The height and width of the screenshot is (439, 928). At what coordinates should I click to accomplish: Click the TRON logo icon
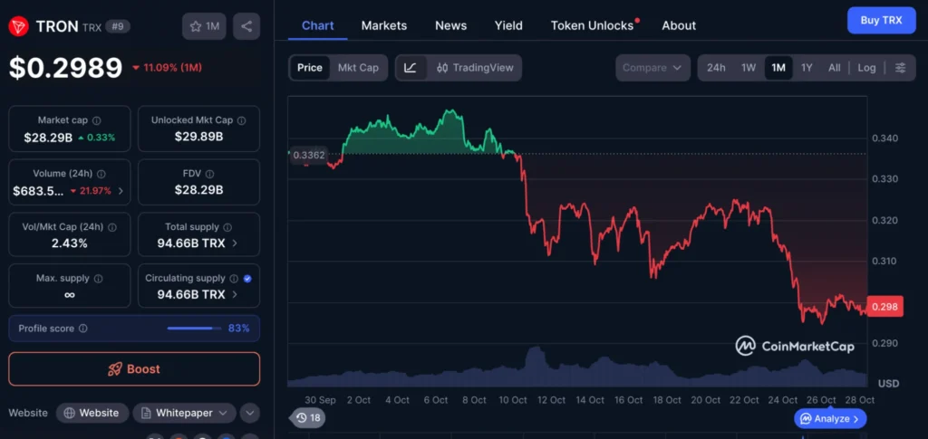click(18, 26)
